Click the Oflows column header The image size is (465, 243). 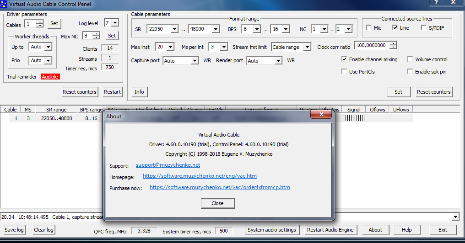point(378,110)
